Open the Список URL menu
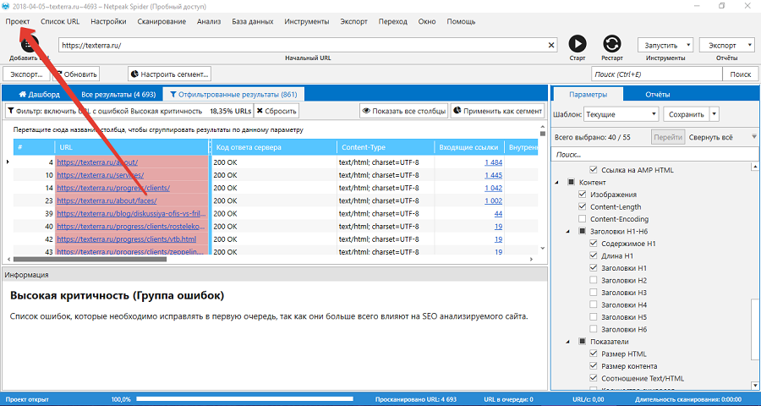 click(x=60, y=21)
